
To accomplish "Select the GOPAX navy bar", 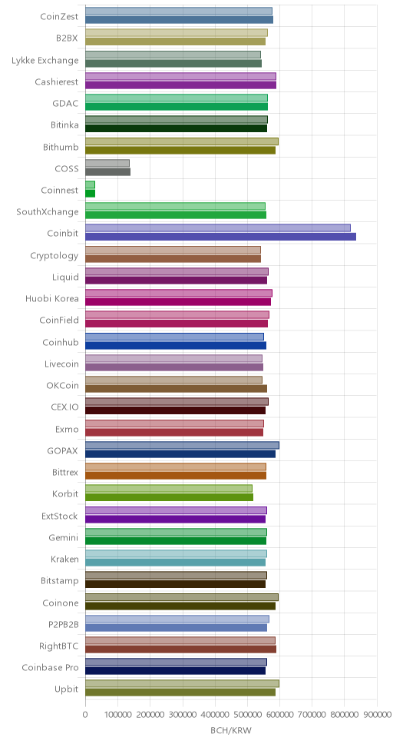I will tap(180, 454).
